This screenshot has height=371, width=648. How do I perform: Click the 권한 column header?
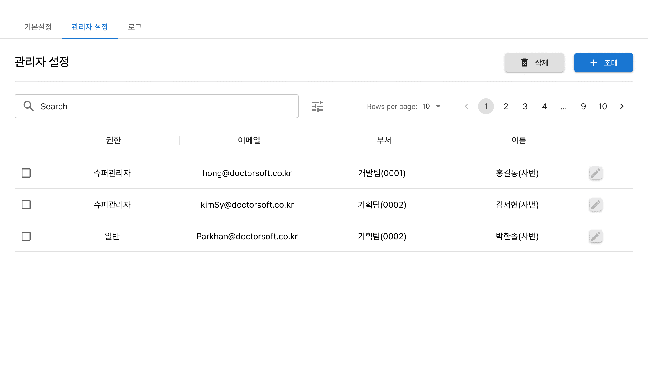pyautogui.click(x=113, y=140)
